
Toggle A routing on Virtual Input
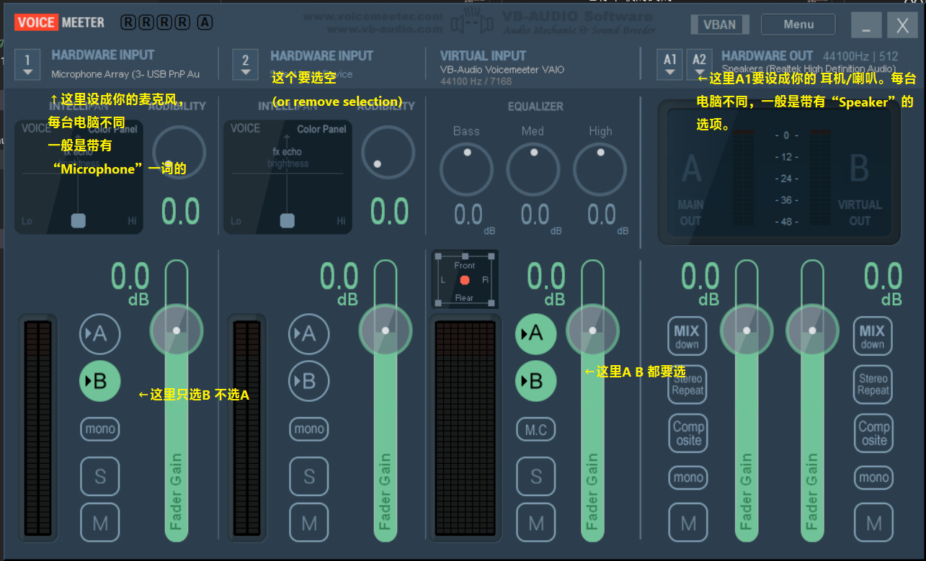pyautogui.click(x=535, y=333)
